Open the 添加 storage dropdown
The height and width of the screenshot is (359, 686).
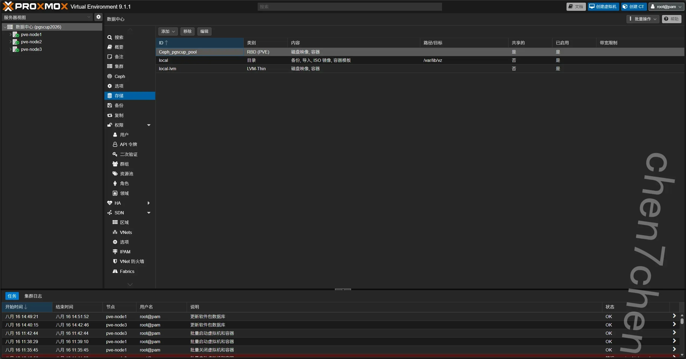(x=168, y=31)
